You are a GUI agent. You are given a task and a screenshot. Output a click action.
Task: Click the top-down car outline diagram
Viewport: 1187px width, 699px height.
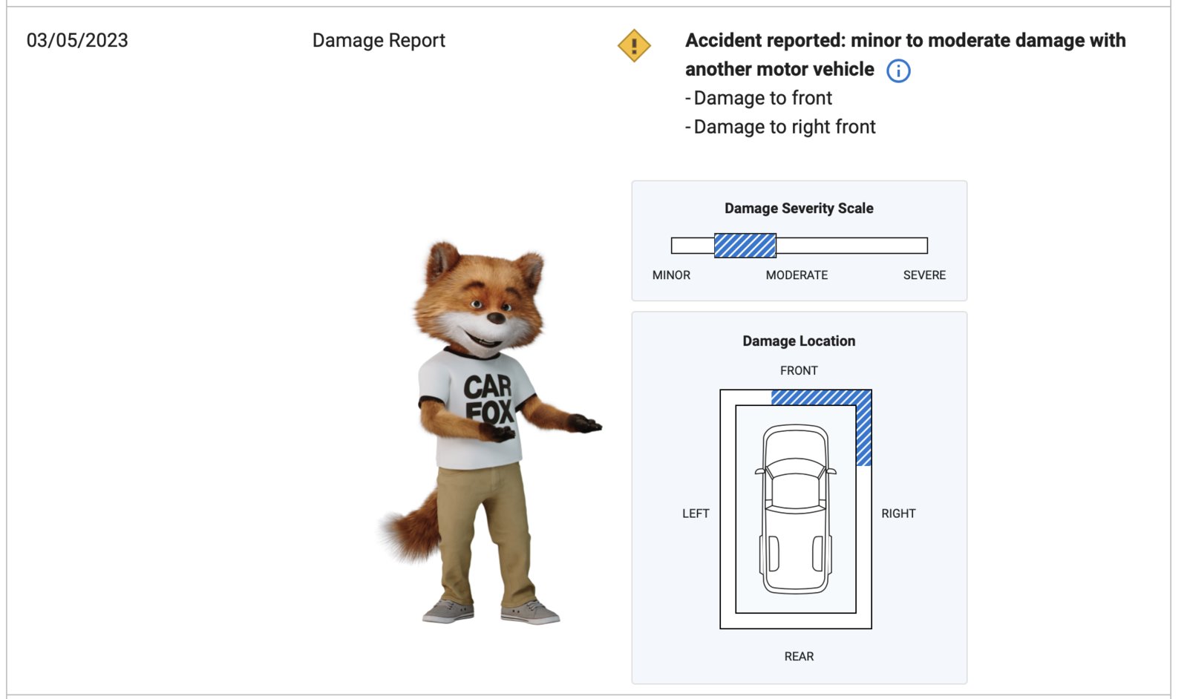tap(796, 509)
